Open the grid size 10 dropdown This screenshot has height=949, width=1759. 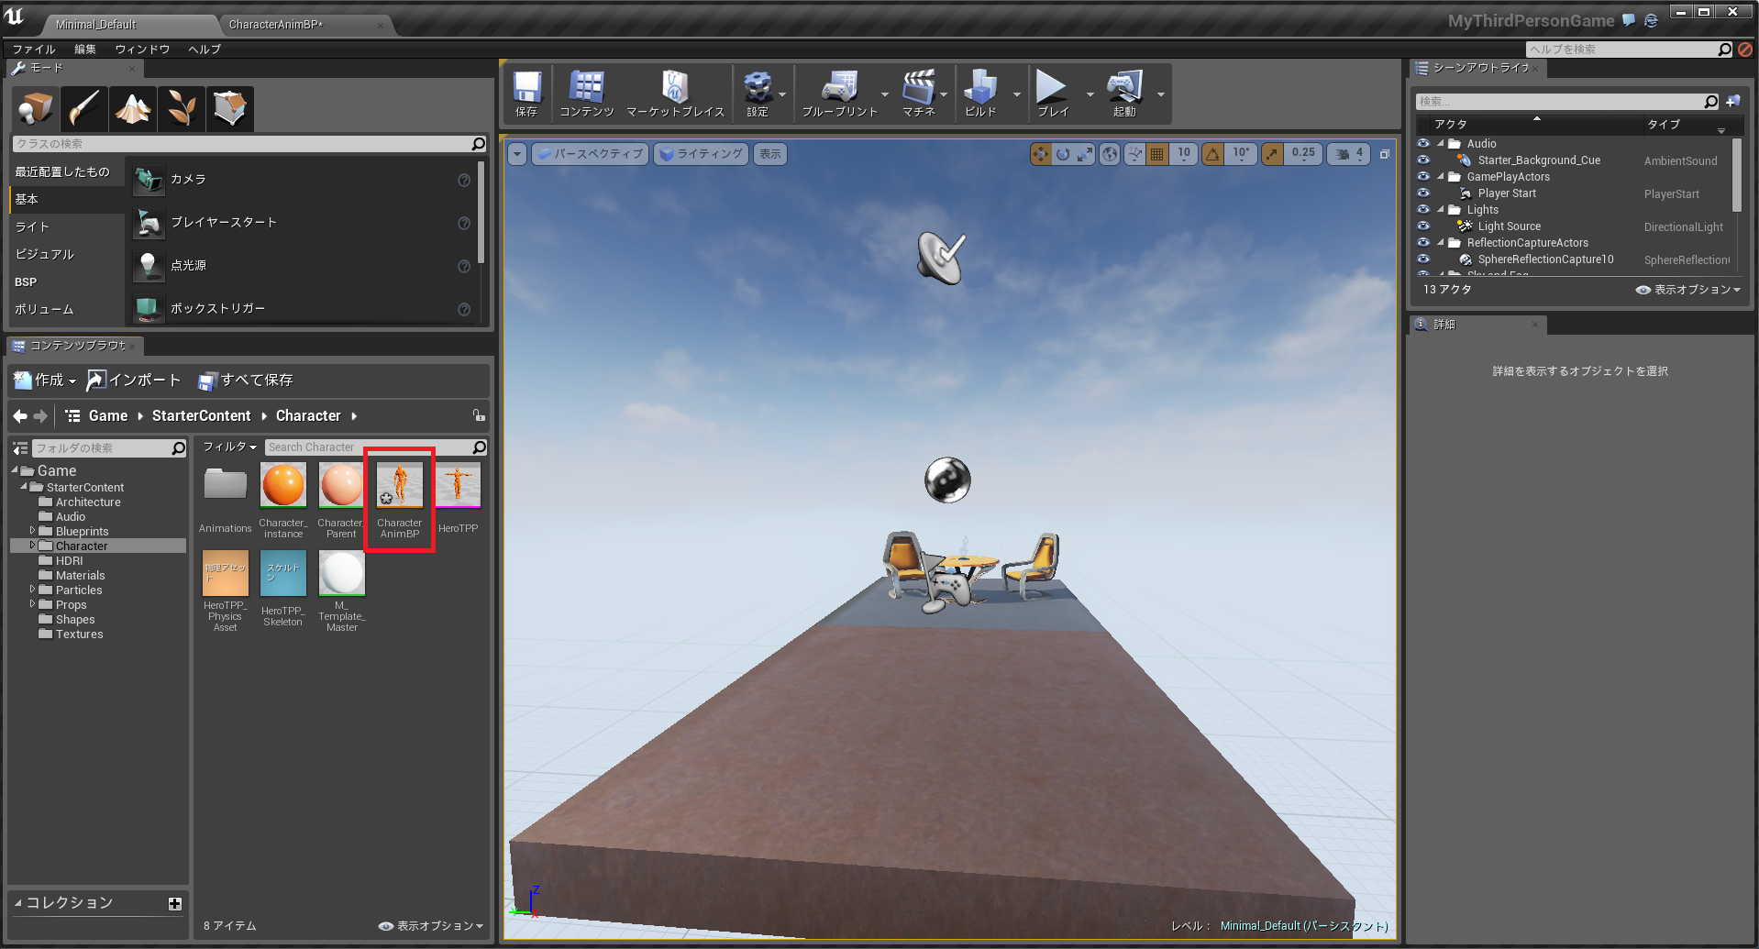tap(1184, 154)
